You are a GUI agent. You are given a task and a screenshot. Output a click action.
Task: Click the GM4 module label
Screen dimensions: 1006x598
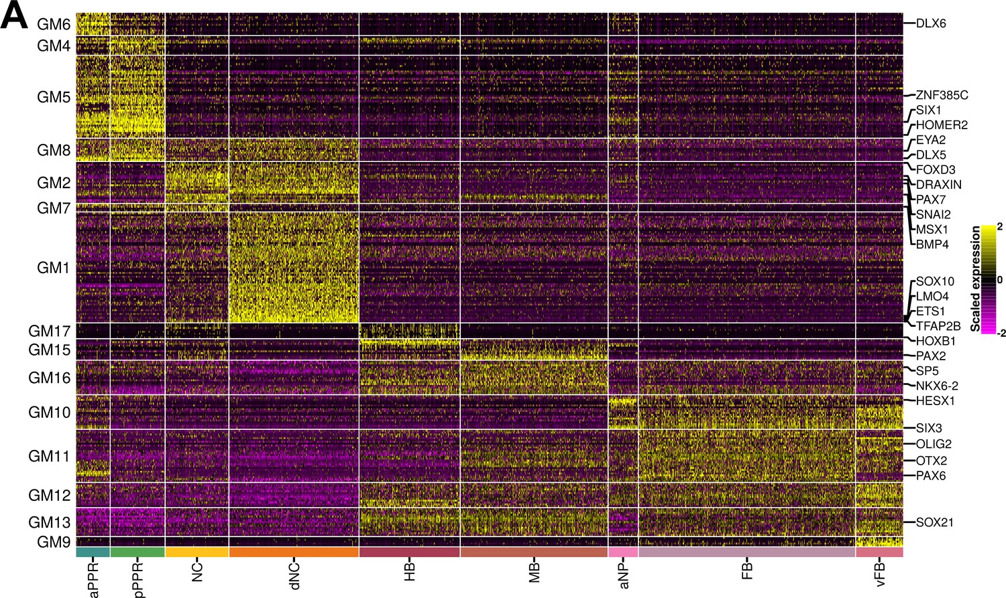click(x=54, y=46)
